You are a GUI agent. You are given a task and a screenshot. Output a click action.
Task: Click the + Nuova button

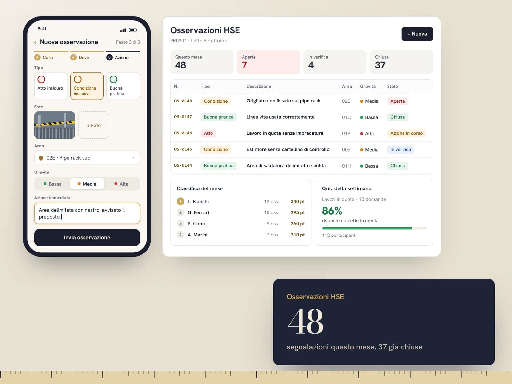coord(417,34)
